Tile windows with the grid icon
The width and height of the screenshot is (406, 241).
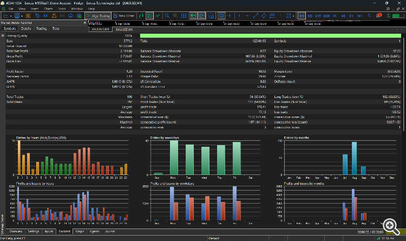pyautogui.click(x=184, y=16)
